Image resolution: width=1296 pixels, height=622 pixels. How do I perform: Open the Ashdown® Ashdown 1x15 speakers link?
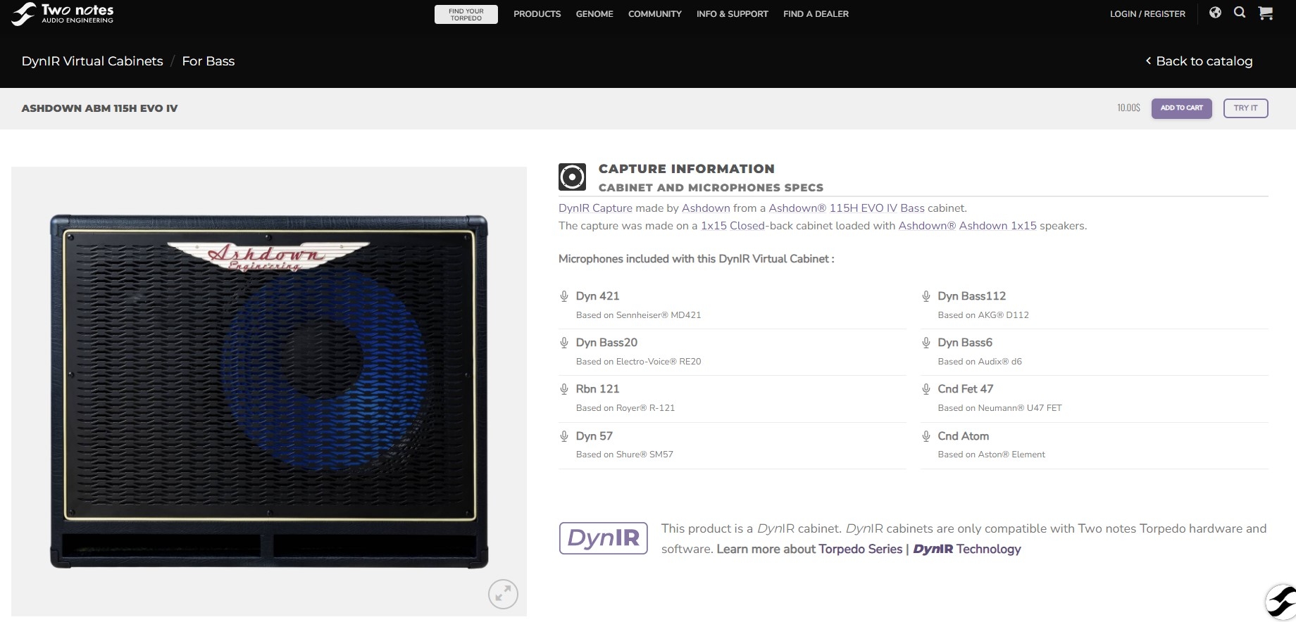coord(967,226)
